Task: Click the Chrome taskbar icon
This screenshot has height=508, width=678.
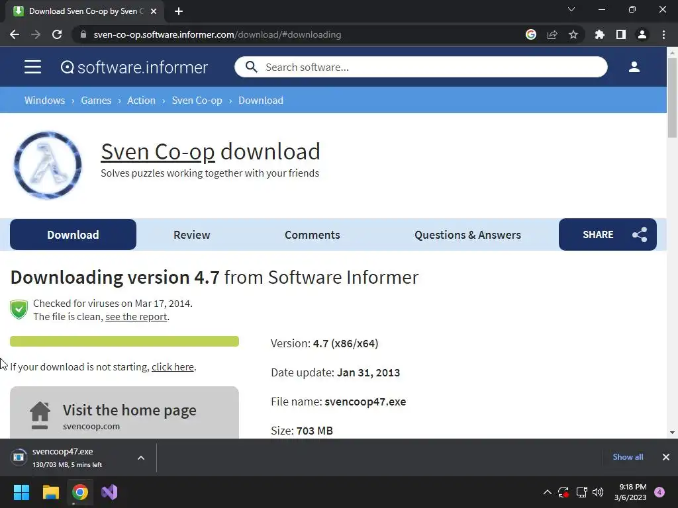Action: tap(80, 492)
